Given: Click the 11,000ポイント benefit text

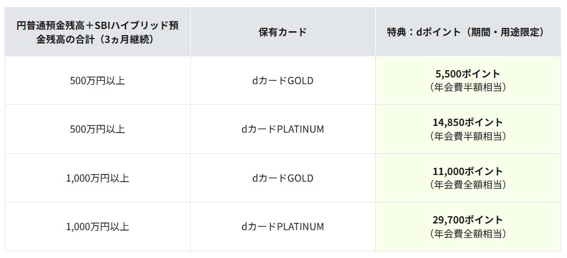Looking at the screenshot, I should tap(468, 171).
